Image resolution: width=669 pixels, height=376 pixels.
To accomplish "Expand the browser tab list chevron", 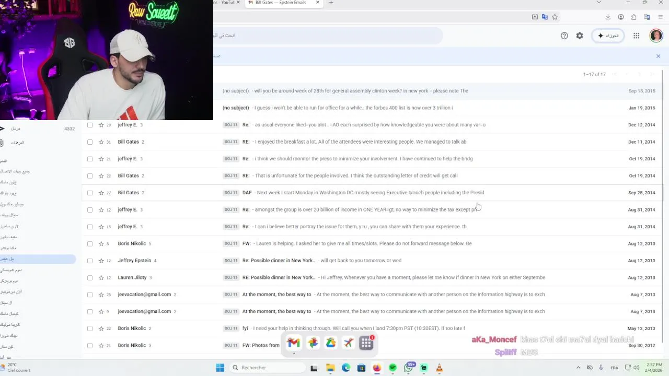I will click(x=599, y=3).
